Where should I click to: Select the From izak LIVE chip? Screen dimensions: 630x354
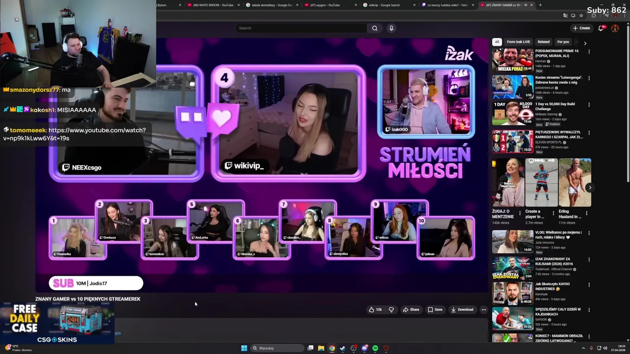coord(518,42)
